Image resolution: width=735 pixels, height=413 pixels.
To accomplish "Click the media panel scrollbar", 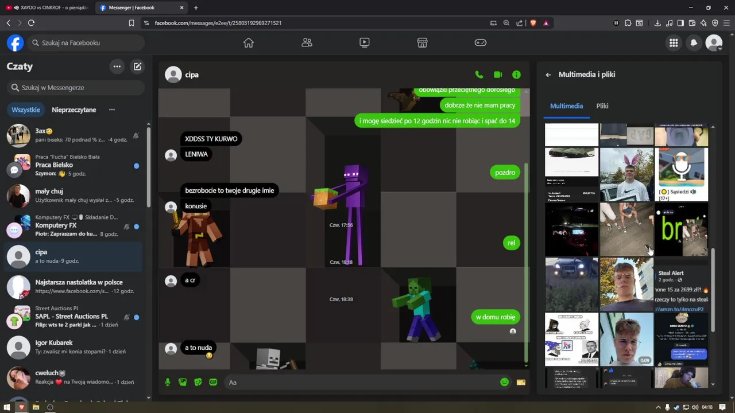I will [x=713, y=290].
